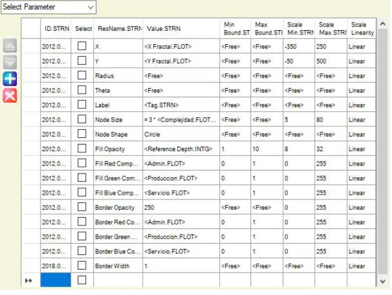Click the blue plus add row icon
The width and height of the screenshot is (392, 295).
[10, 79]
